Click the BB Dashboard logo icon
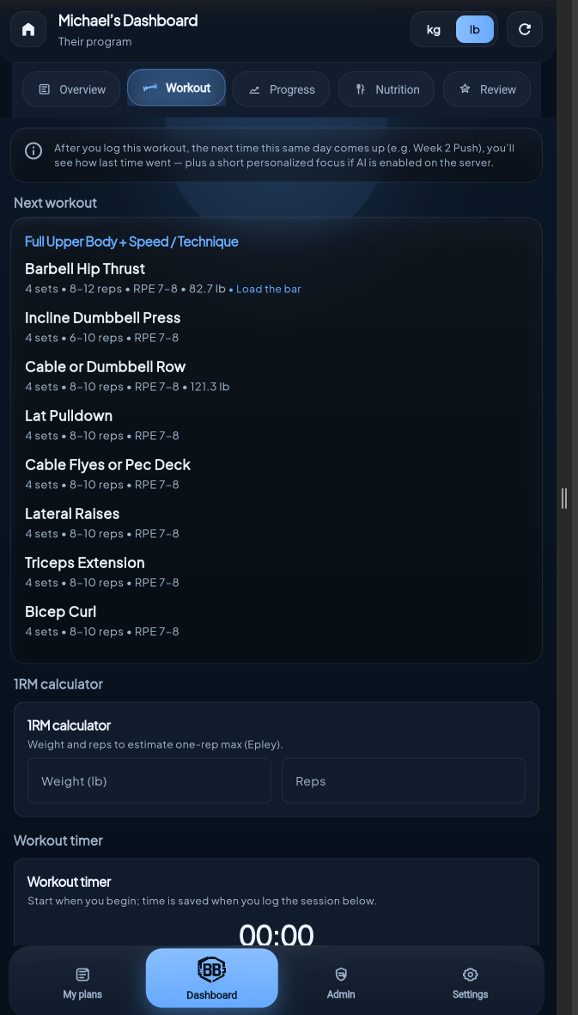Screen dimensions: 578x1015 point(211,969)
